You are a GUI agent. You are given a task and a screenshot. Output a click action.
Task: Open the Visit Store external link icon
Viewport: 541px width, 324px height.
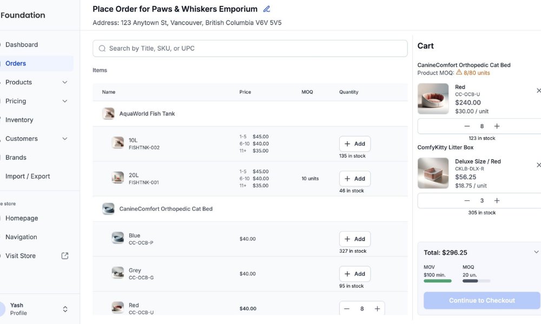pyautogui.click(x=65, y=256)
